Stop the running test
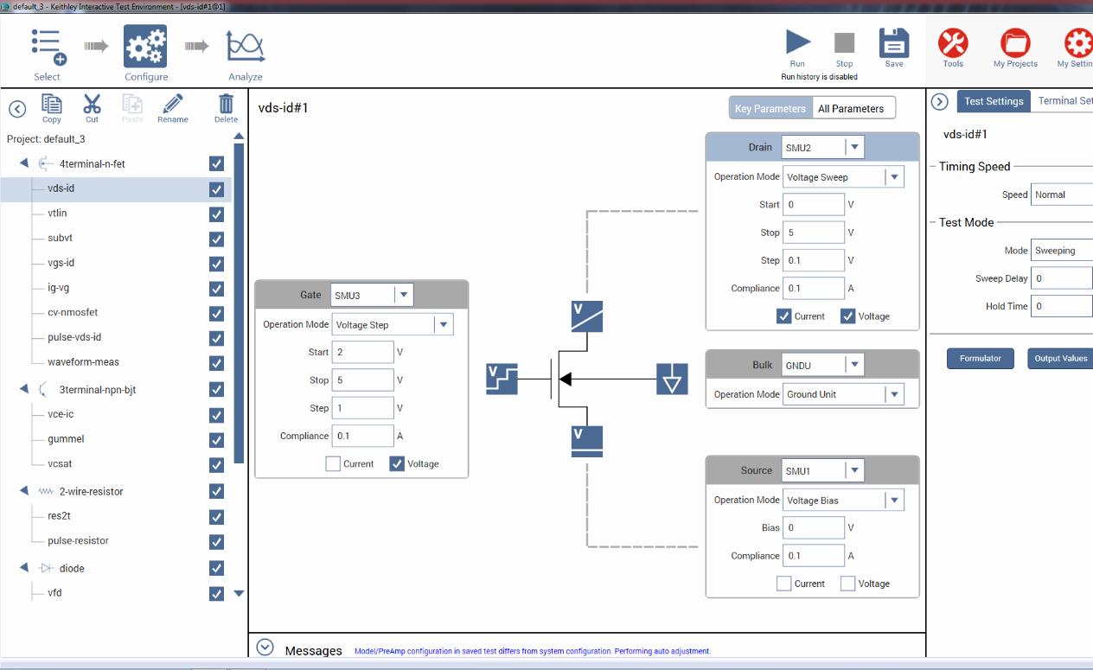The width and height of the screenshot is (1093, 670). click(844, 42)
